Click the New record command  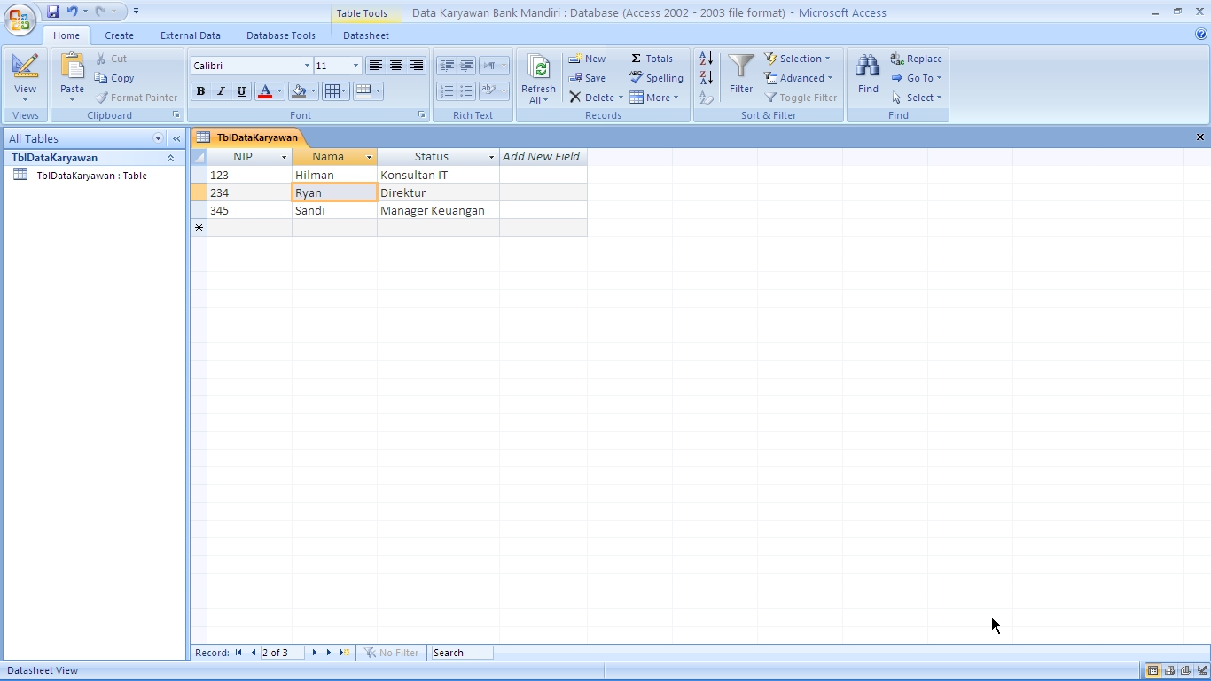[x=587, y=59]
